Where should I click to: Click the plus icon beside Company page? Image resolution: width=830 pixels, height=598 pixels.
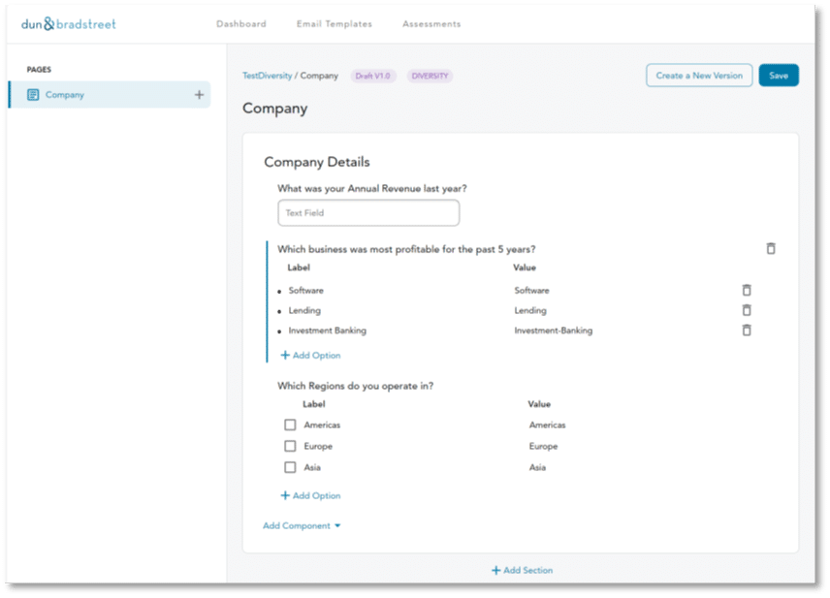(199, 95)
